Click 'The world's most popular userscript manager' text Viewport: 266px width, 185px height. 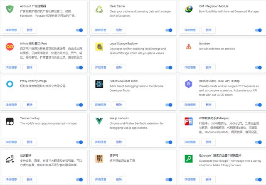(x=48, y=123)
